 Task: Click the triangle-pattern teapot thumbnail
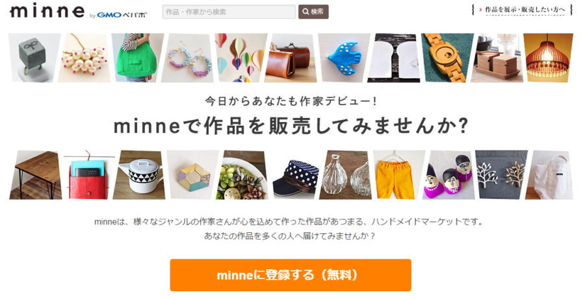(x=139, y=175)
